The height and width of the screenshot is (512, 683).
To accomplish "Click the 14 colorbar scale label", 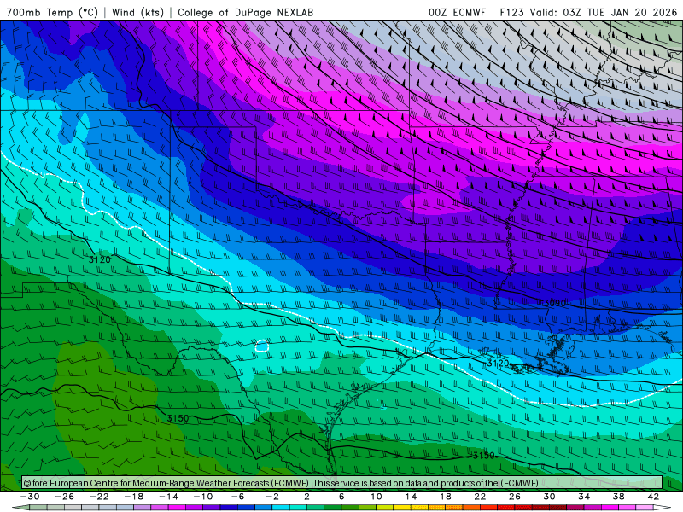I will point(411,497).
